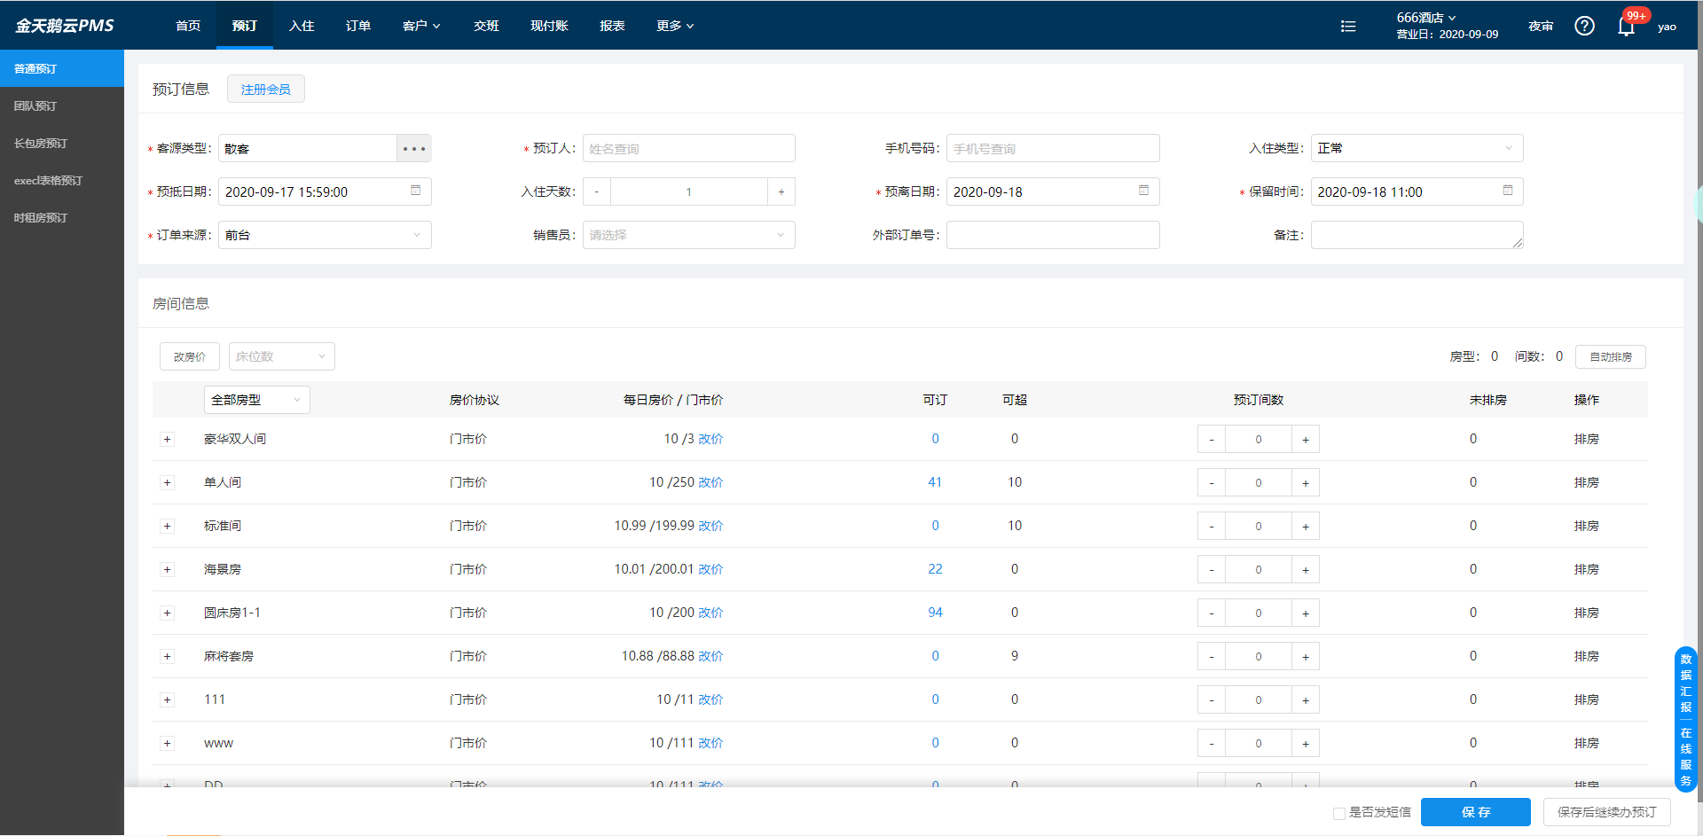Focus the 外部订单号 input field

(x=1053, y=235)
